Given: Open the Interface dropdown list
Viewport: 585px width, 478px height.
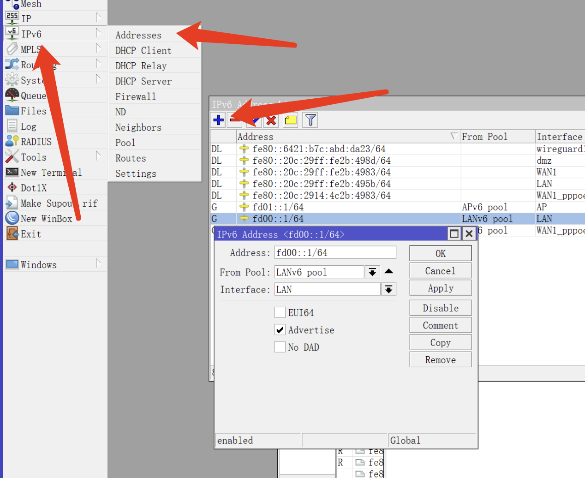Looking at the screenshot, I should [389, 289].
